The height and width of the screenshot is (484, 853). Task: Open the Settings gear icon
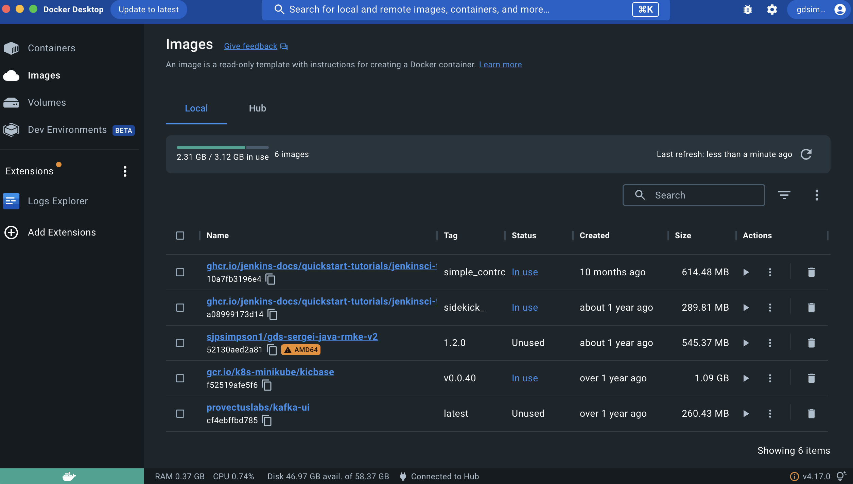point(772,10)
